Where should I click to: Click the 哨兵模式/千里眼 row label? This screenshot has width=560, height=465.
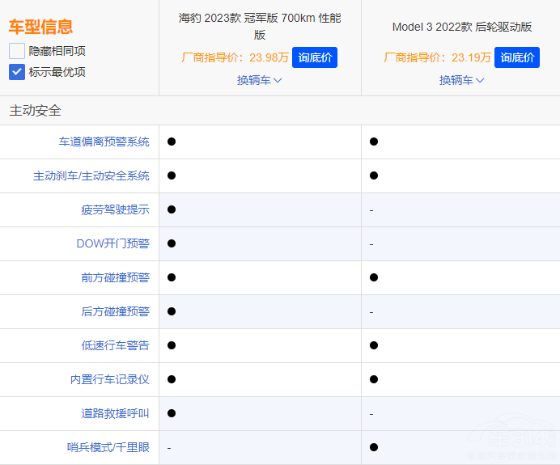tap(108, 447)
